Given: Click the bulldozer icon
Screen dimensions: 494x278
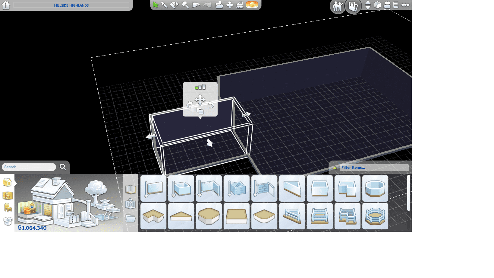Looking at the screenshot, I should (x=240, y=5).
